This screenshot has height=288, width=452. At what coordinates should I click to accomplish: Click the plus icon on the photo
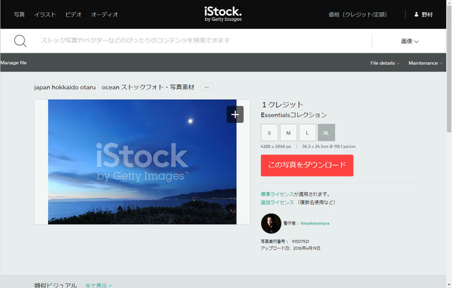(235, 115)
